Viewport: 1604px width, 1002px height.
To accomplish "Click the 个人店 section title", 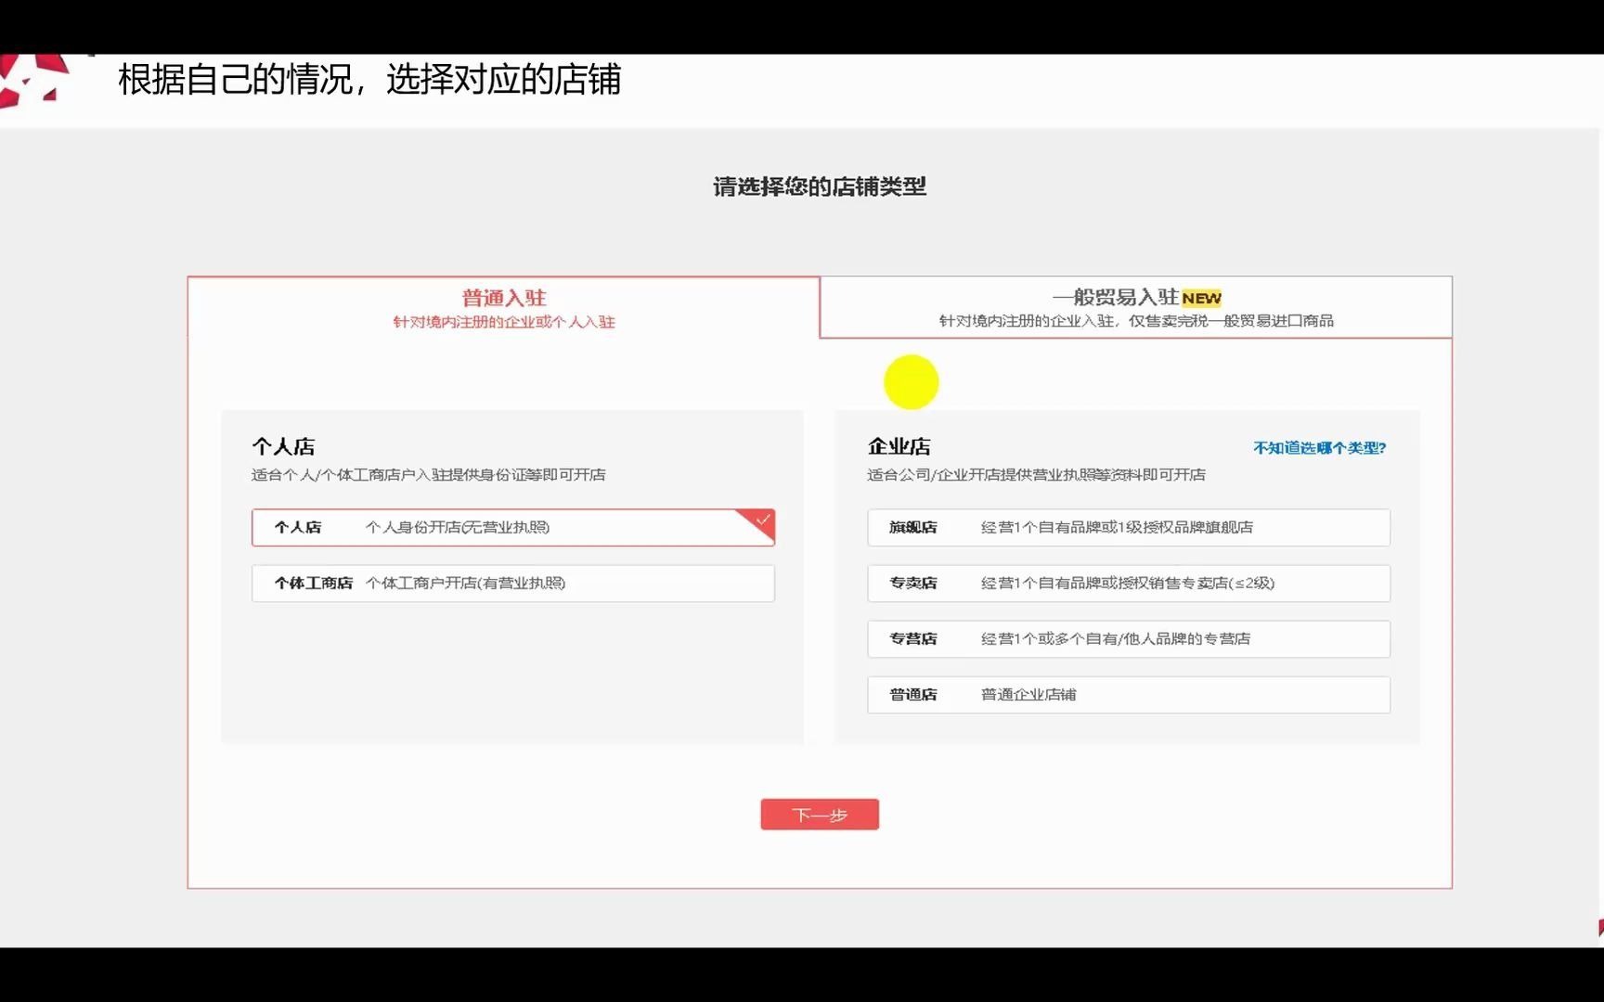I will click(283, 446).
